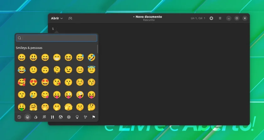The image size is (264, 140).
Task: Insert the hugging face emoji
Action: pos(33,107)
